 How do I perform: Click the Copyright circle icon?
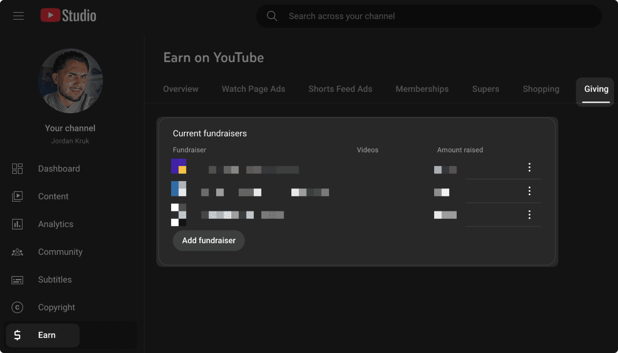click(x=17, y=307)
